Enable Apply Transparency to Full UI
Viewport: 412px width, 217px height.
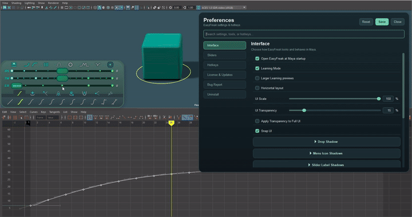pos(257,121)
